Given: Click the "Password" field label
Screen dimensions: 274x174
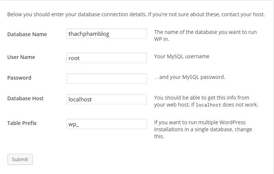Looking at the screenshot, I should (x=19, y=78).
